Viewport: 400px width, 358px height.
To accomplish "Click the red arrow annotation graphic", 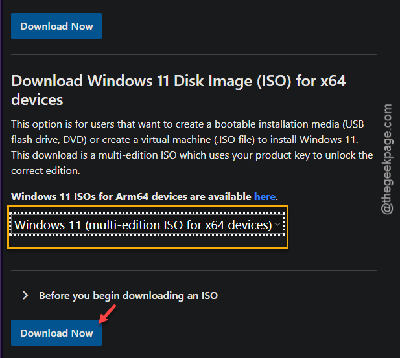I will coord(107,314).
